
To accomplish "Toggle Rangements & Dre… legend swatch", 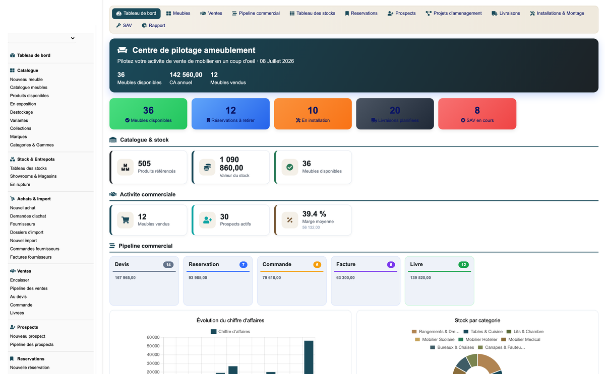I will coord(414,332).
